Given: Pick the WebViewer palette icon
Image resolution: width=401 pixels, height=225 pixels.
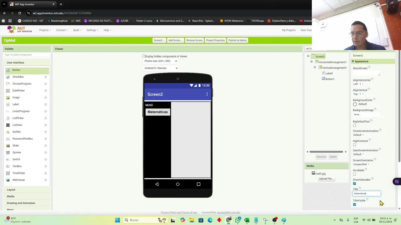Looking at the screenshot, I should pyautogui.click(x=8, y=180).
